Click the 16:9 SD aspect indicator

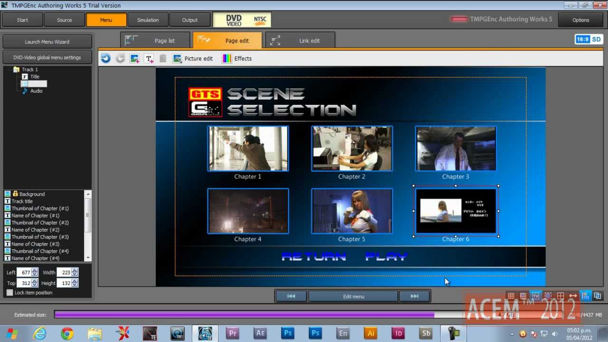click(x=589, y=39)
